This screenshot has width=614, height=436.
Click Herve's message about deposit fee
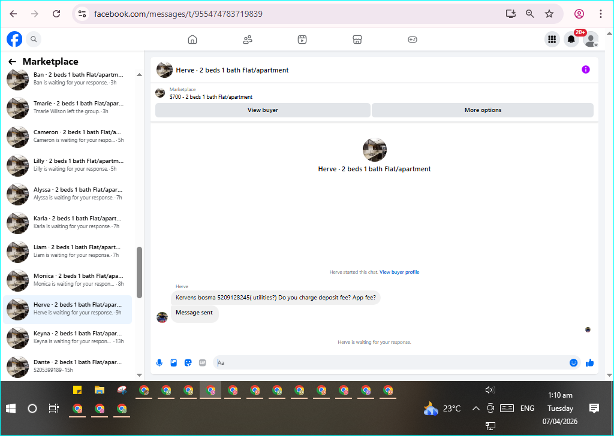pyautogui.click(x=276, y=298)
